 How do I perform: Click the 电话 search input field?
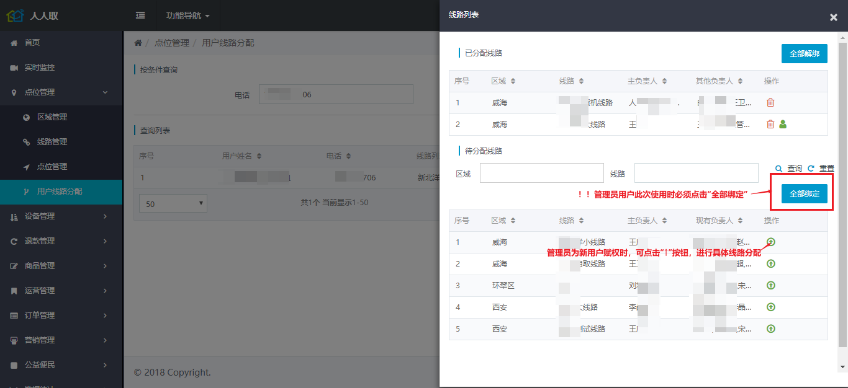(336, 94)
